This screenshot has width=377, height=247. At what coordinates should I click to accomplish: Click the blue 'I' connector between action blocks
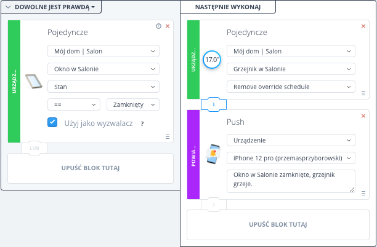214,104
